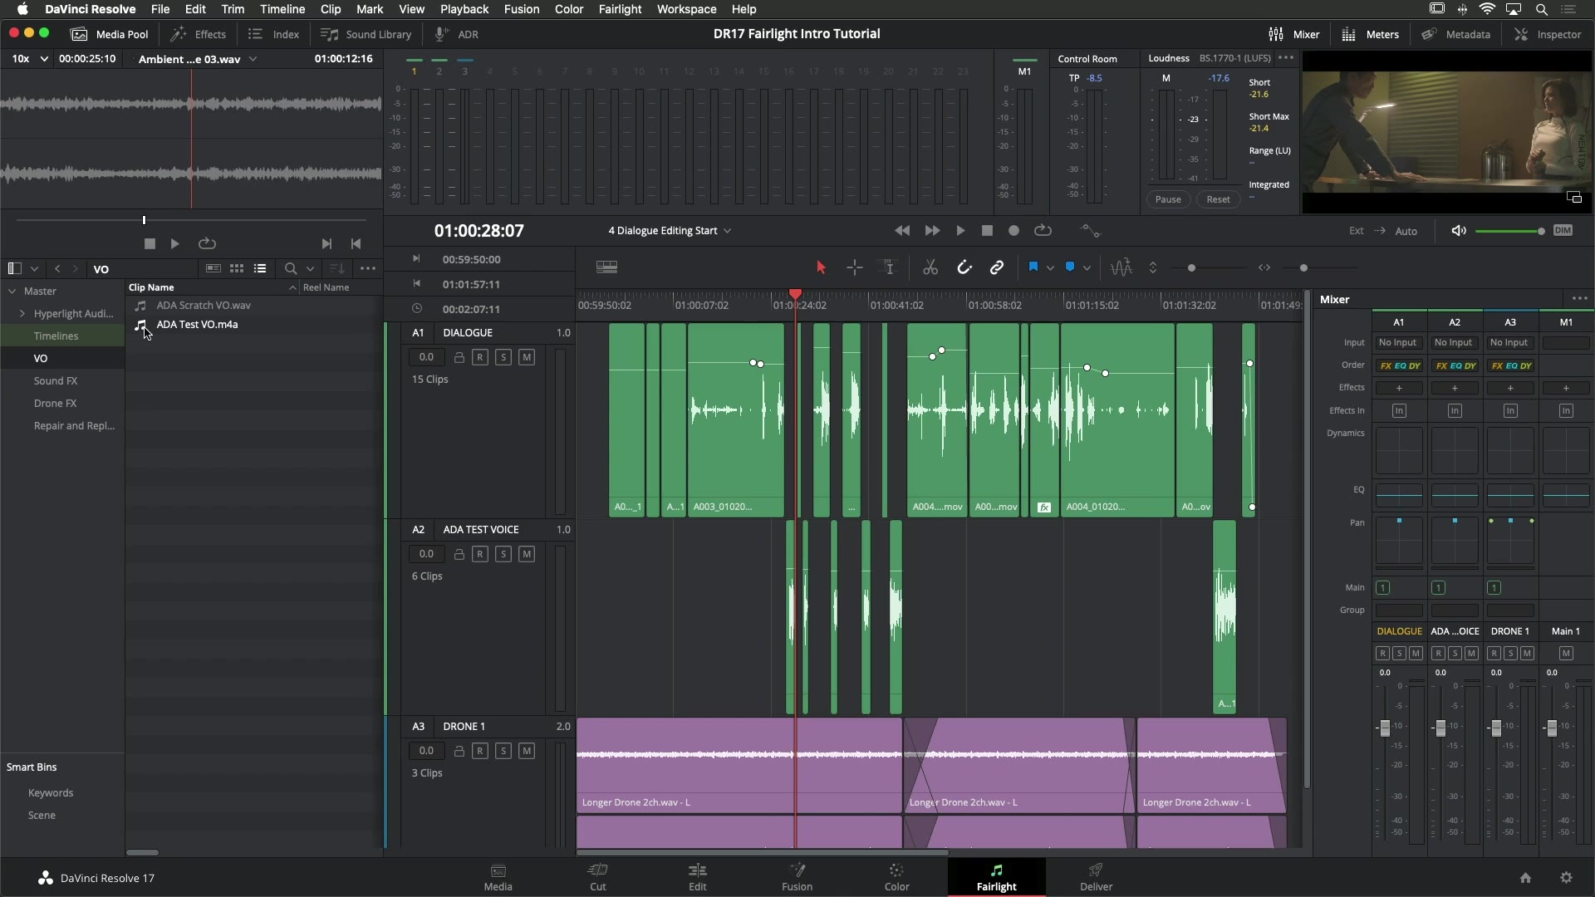Lock the DRONE 1 track
The width and height of the screenshot is (1595, 897).
(x=459, y=751)
